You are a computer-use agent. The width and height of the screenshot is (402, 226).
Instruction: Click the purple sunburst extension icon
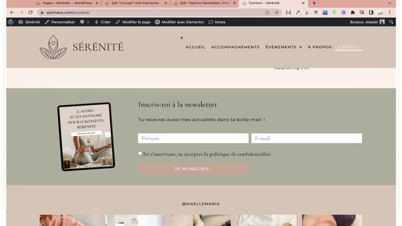coord(344,13)
